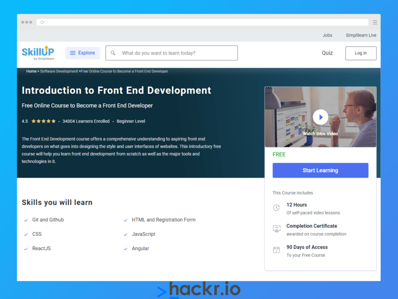Open the browser hamburger menu icon
The height and width of the screenshot is (299, 398).
tap(375, 22)
